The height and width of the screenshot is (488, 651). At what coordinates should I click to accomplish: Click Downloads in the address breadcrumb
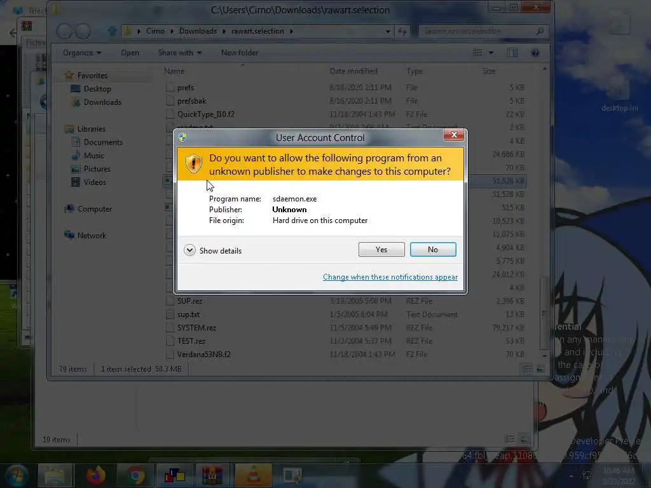198,31
